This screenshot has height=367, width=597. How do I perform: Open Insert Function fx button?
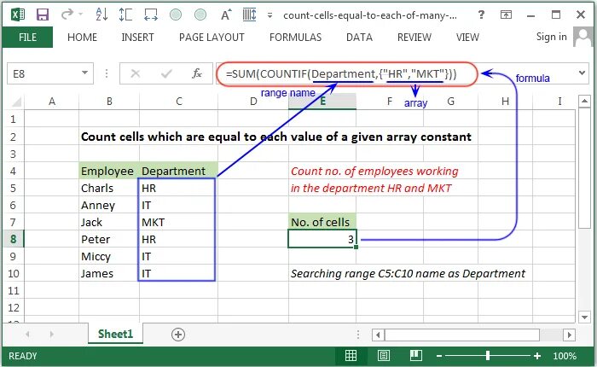click(x=197, y=73)
